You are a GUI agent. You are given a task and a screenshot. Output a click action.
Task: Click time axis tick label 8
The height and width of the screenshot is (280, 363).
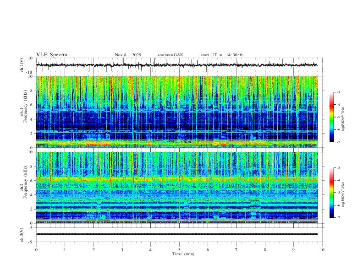[x=265, y=250]
